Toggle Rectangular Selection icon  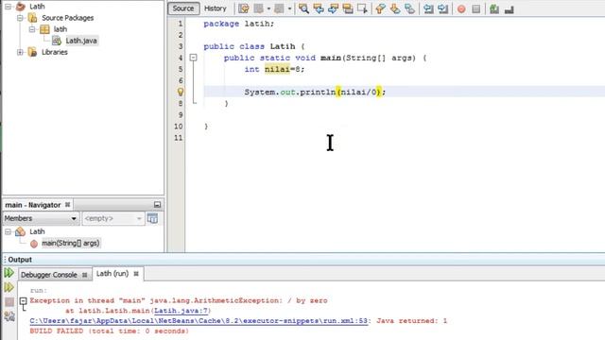click(x=362, y=8)
